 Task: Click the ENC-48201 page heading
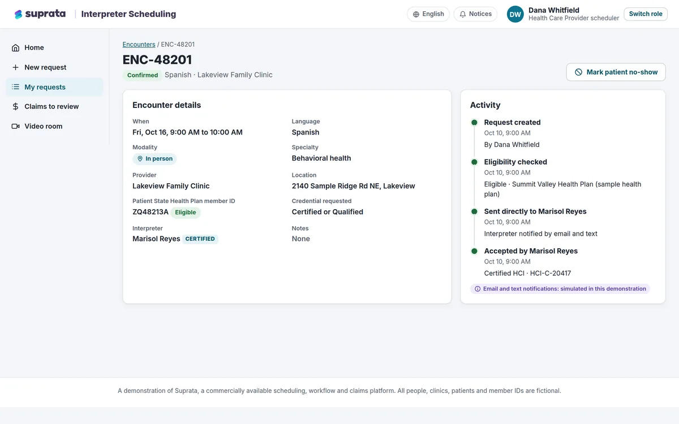[x=157, y=60]
